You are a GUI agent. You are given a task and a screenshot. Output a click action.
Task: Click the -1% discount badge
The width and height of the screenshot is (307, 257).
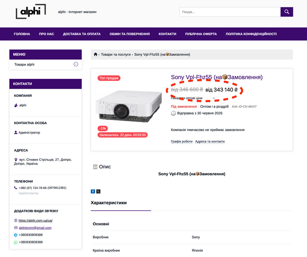(103, 128)
